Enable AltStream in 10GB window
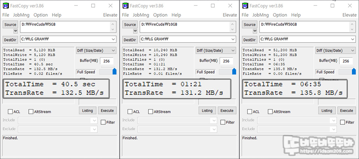Image resolution: width=359 pixels, height=159 pixels. pos(151,112)
